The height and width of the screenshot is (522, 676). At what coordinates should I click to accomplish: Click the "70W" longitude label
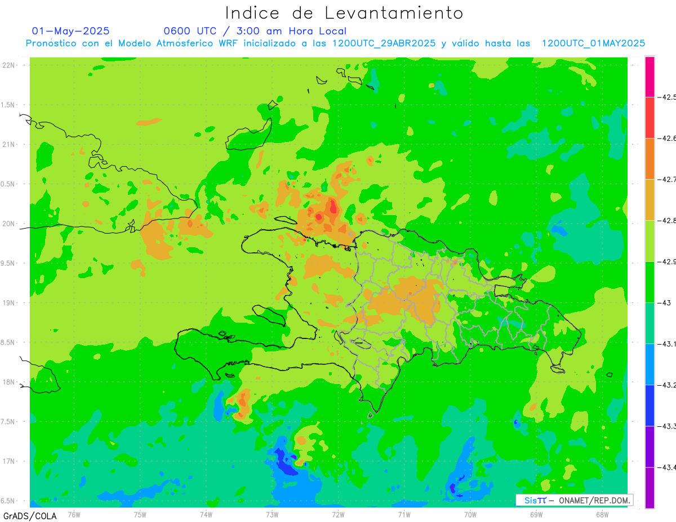(x=470, y=514)
